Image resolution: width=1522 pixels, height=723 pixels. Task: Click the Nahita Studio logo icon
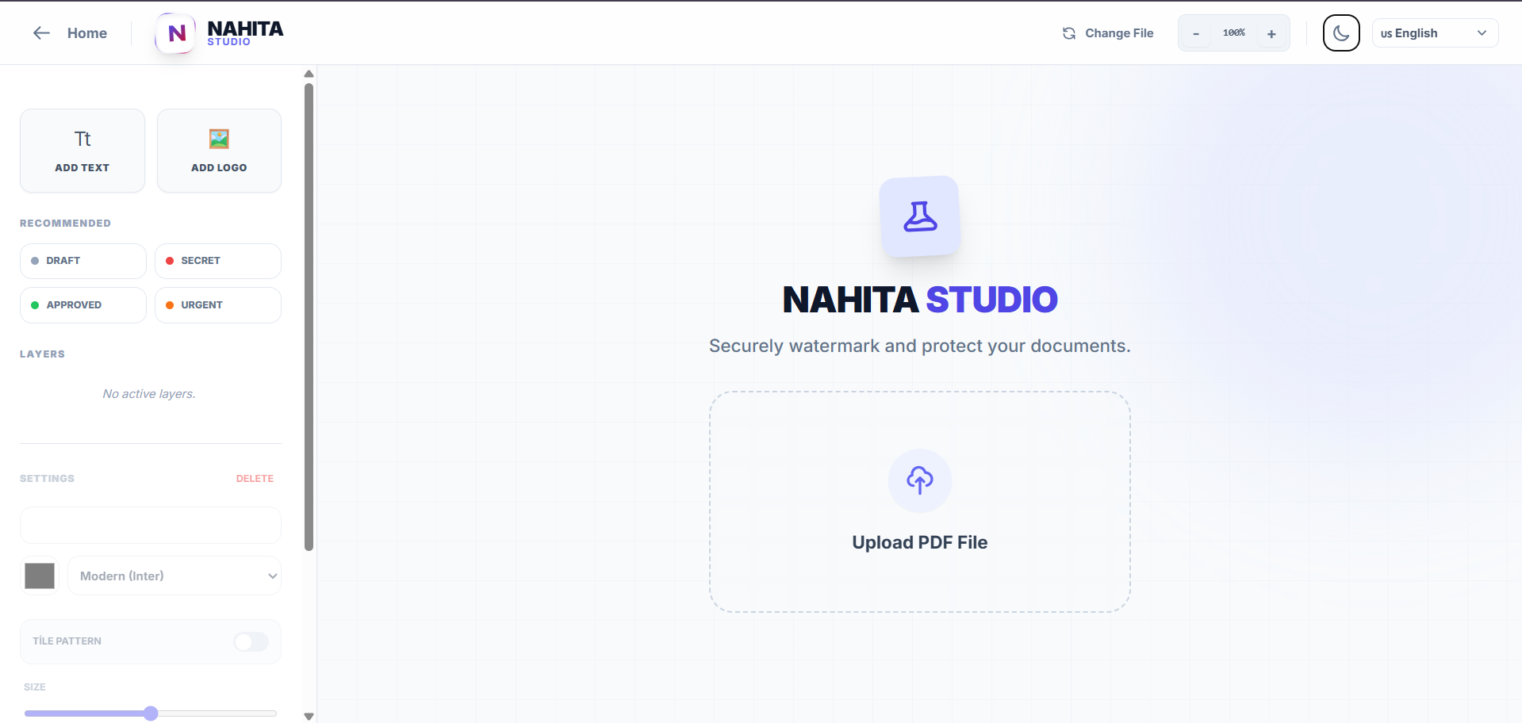coord(175,33)
